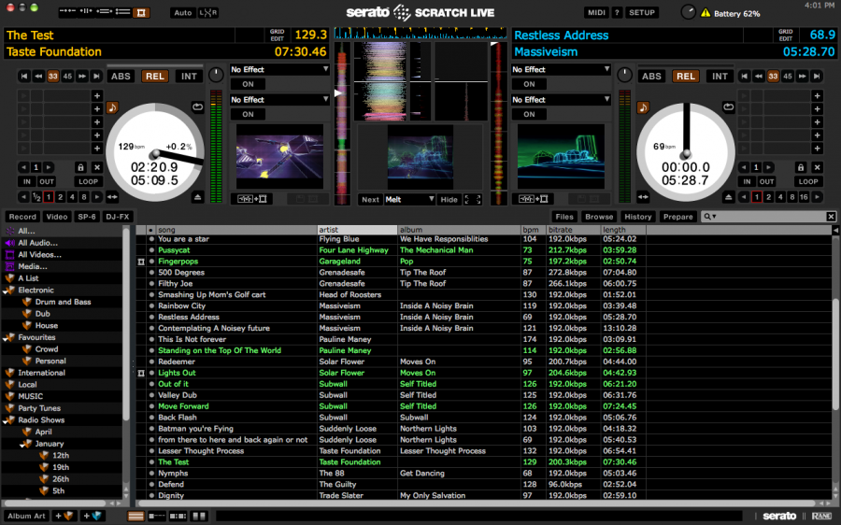Open the Browse panel
The height and width of the screenshot is (525, 841).
599,217
